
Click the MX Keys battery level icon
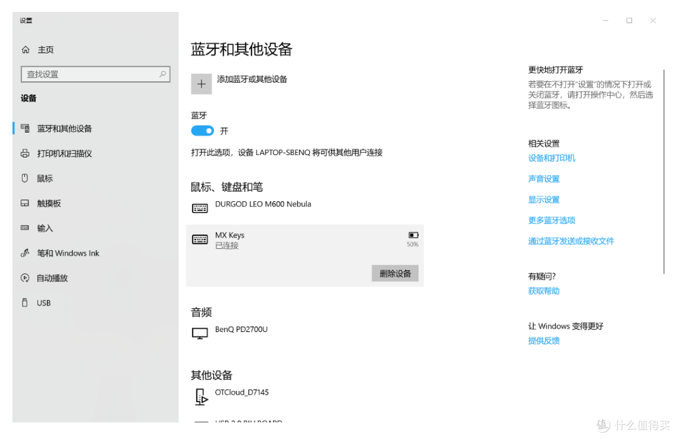(414, 235)
